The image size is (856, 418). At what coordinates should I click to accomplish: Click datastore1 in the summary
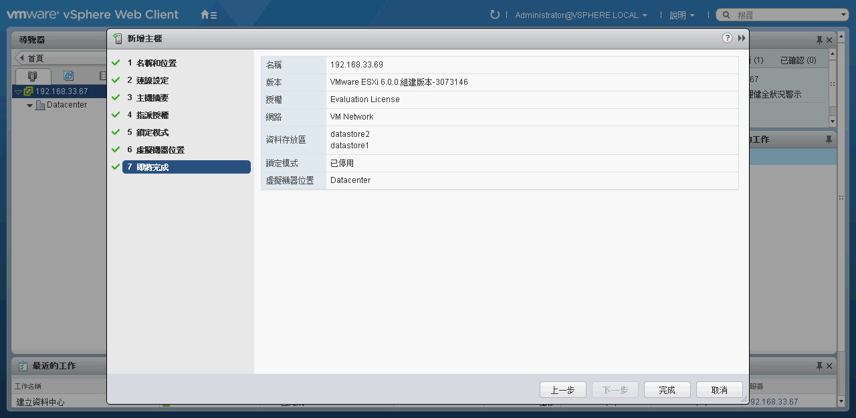(x=350, y=146)
